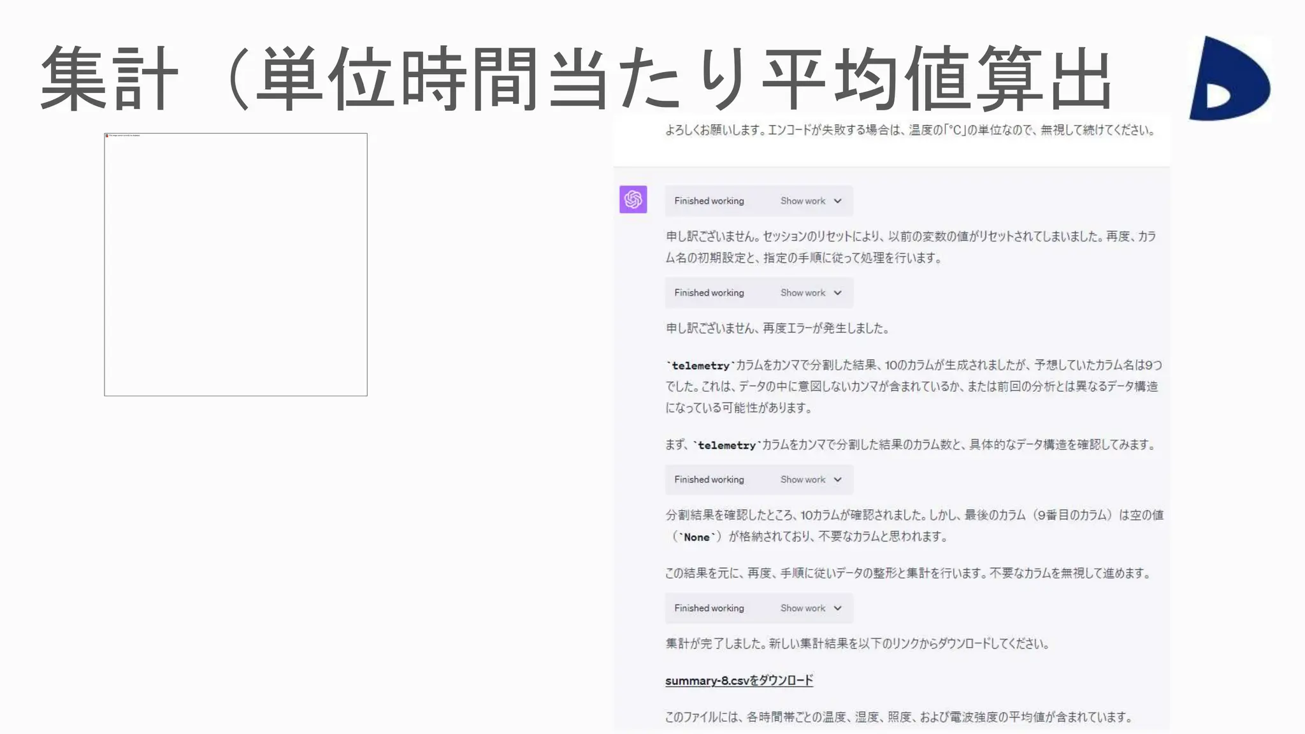Screen dimensions: 1305x734
Task: Click the purple ChatGPT avatar icon
Action: (633, 199)
